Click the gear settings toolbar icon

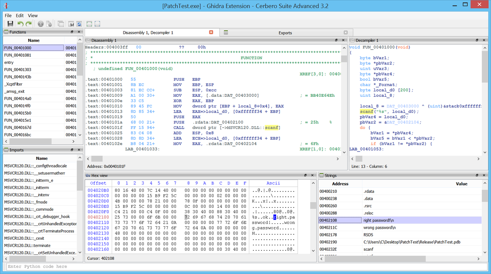coord(41,24)
